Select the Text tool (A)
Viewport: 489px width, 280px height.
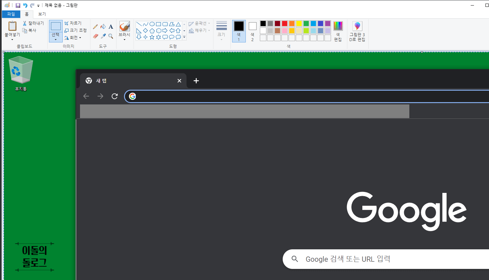click(111, 27)
